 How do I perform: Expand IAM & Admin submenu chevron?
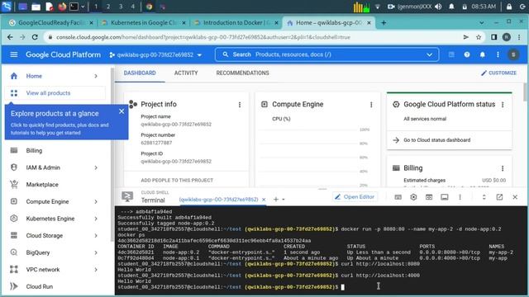coord(96,167)
